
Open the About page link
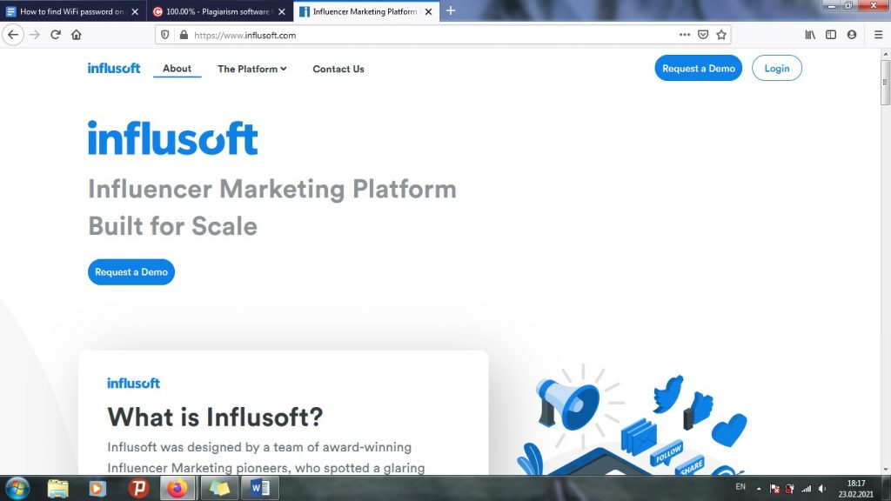[x=177, y=68]
